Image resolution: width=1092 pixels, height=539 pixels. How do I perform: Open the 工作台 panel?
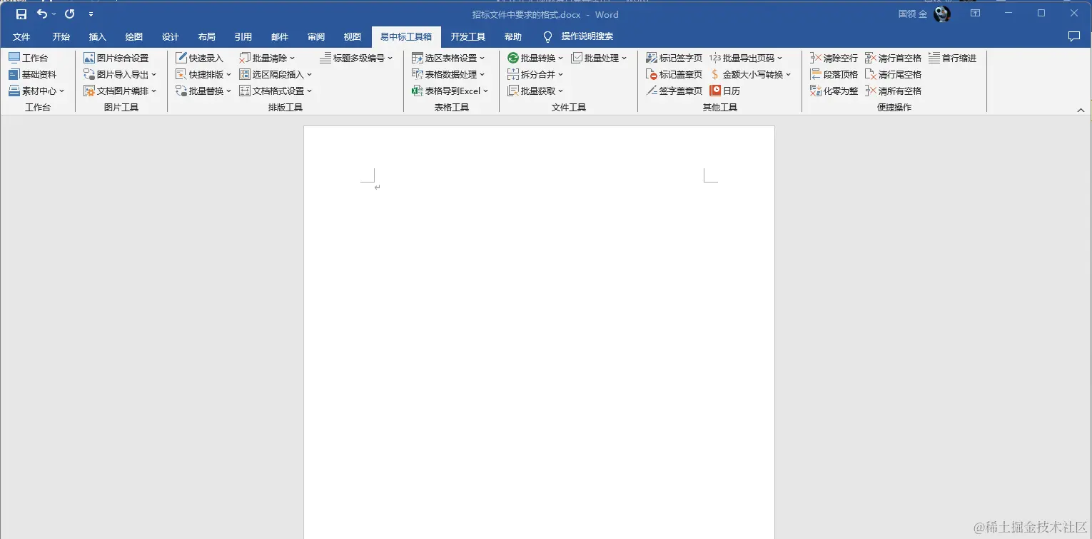(x=33, y=57)
